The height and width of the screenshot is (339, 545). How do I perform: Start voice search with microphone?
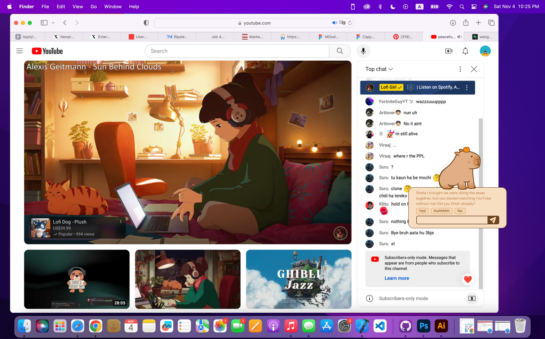363,51
